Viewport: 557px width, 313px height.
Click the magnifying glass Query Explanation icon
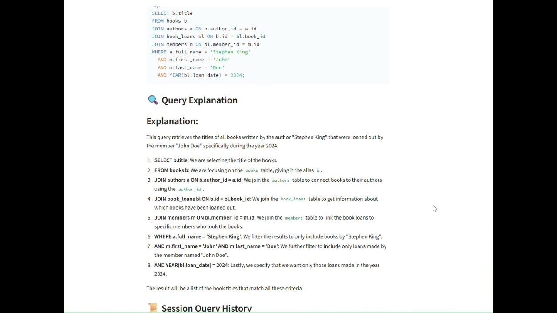tap(153, 100)
